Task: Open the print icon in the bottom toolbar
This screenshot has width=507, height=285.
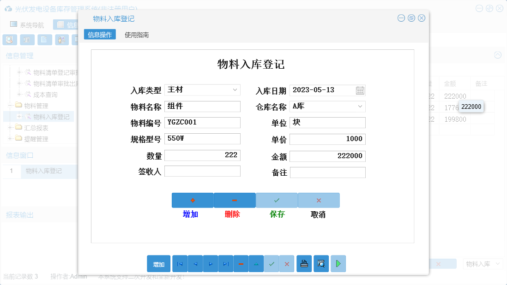Action: [304, 263]
